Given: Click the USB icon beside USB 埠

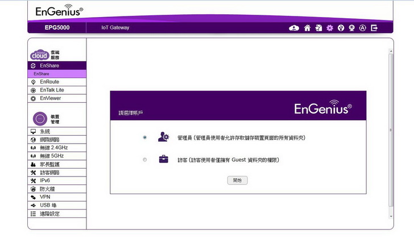Looking at the screenshot, I should tap(33, 205).
